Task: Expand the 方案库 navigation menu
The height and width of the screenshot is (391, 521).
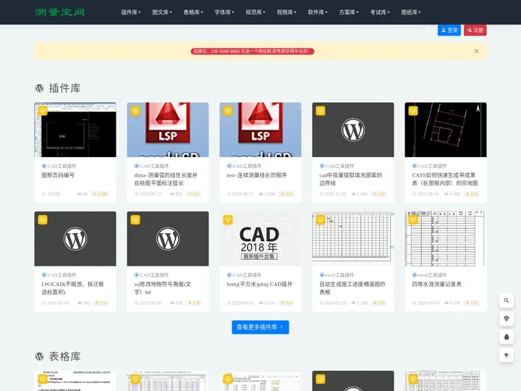Action: coord(349,12)
